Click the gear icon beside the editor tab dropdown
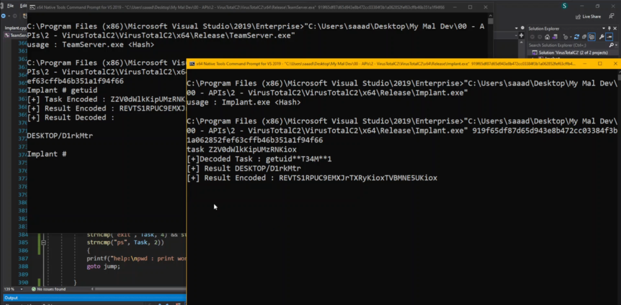The width and height of the screenshot is (621, 305). (x=522, y=28)
